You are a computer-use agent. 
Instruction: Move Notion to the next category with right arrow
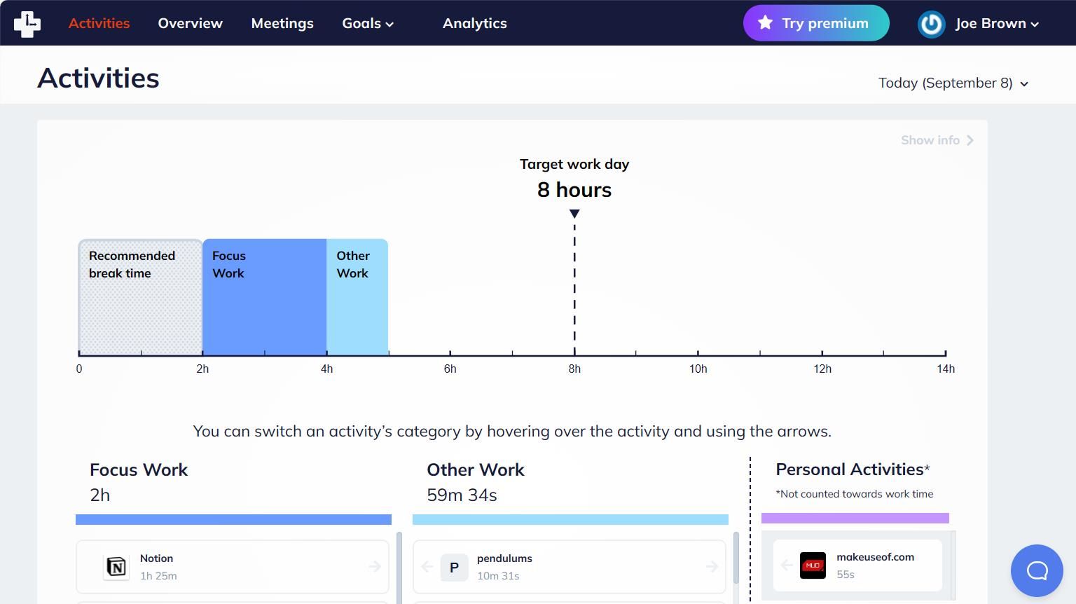[x=375, y=566]
